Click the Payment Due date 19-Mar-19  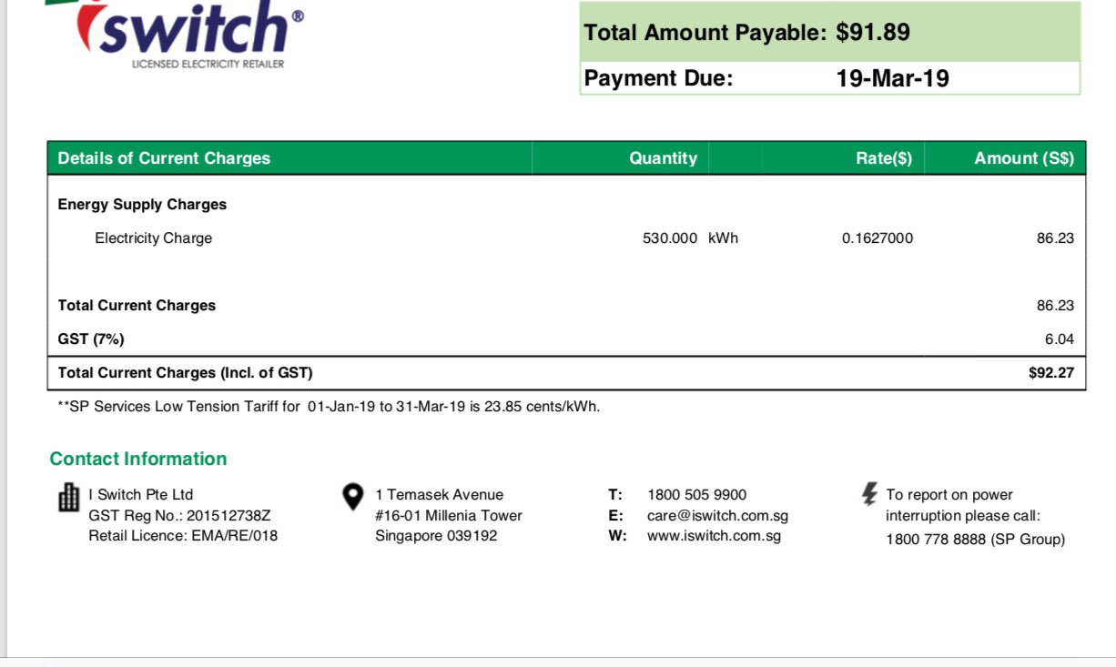892,79
